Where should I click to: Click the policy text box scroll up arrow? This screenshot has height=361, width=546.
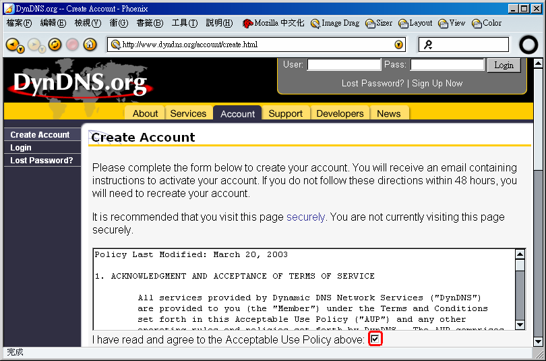520,254
